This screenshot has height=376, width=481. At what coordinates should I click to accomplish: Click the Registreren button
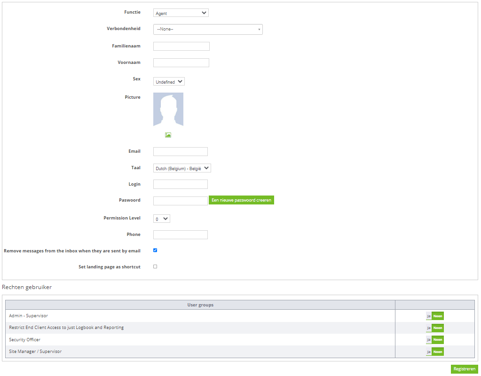pos(464,369)
